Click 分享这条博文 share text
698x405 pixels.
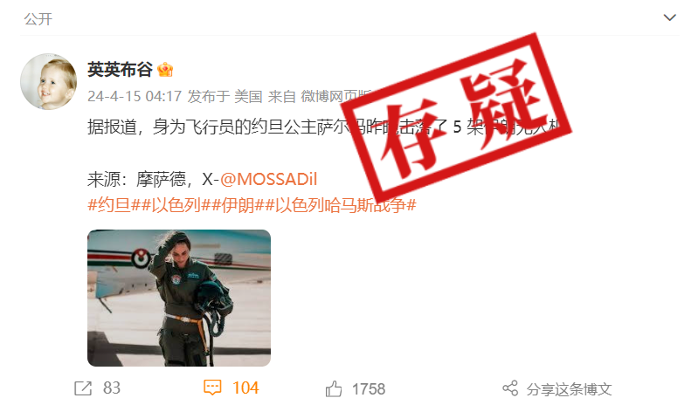click(x=569, y=389)
